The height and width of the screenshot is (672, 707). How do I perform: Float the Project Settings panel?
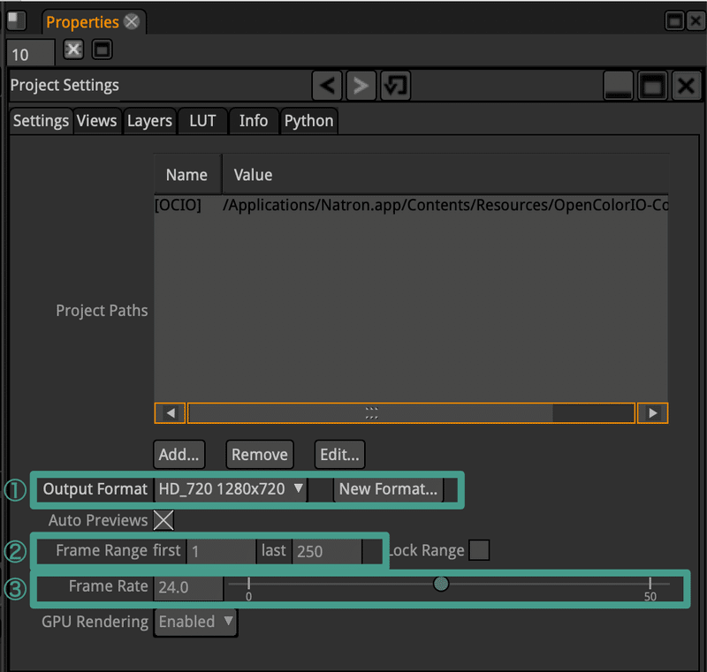[652, 86]
